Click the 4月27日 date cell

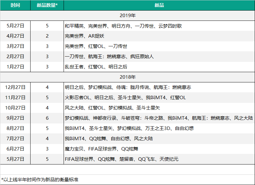(15, 36)
